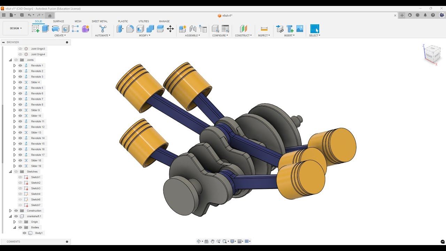The width and height of the screenshot is (446, 251).
Task: Expand the Revolute 2 joint
Action: click(15, 71)
